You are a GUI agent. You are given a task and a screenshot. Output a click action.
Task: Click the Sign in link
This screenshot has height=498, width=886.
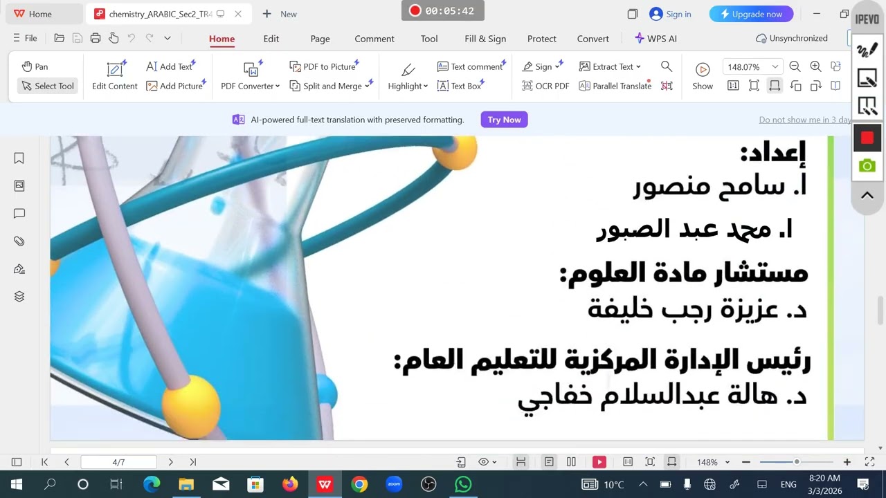point(670,14)
